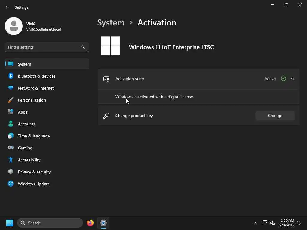This screenshot has height=230, width=307.
Task: Click the large Windows logo image
Action: (x=110, y=46)
